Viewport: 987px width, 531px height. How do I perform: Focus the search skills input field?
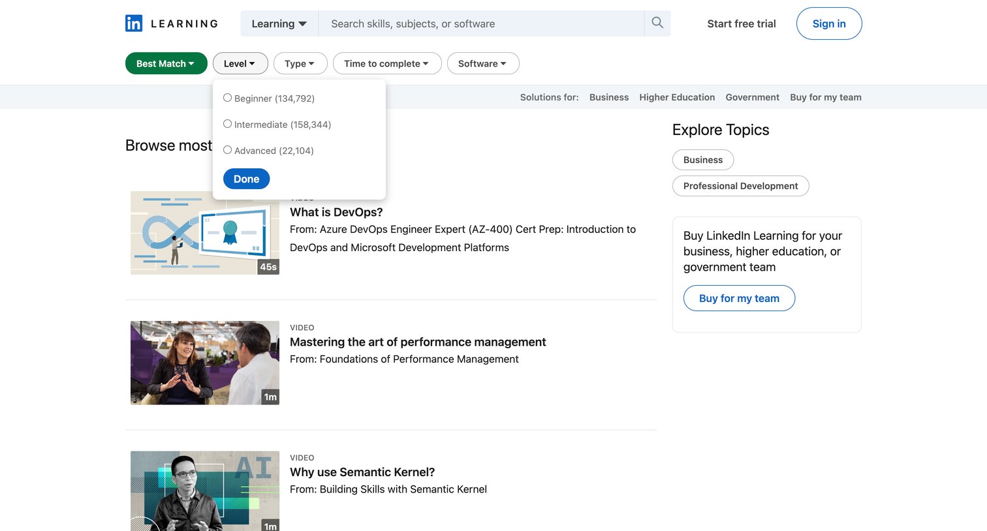(x=481, y=23)
